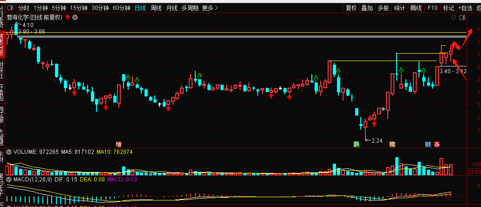Click the 标记 mark button

(x=448, y=8)
